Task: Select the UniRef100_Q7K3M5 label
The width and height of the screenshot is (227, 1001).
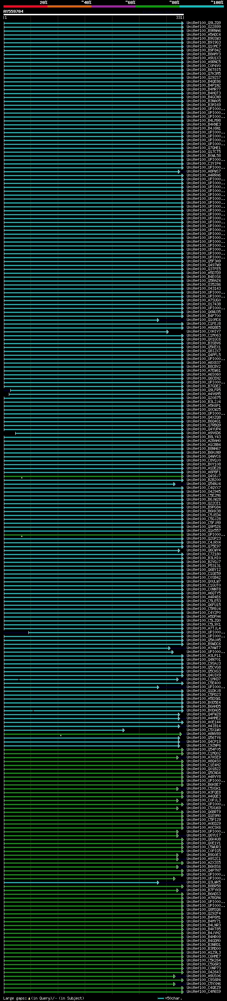Action: pos(204,74)
